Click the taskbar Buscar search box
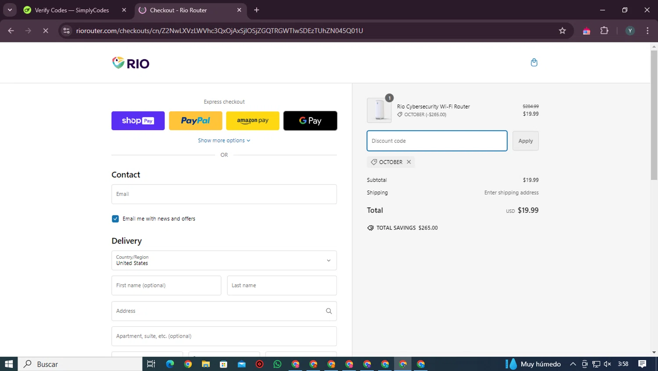The image size is (658, 371). click(x=80, y=364)
